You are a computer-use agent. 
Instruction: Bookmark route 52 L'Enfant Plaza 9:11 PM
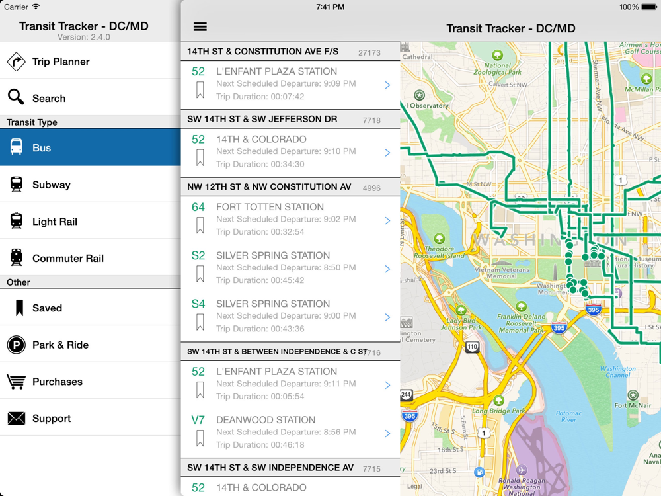[x=200, y=390]
